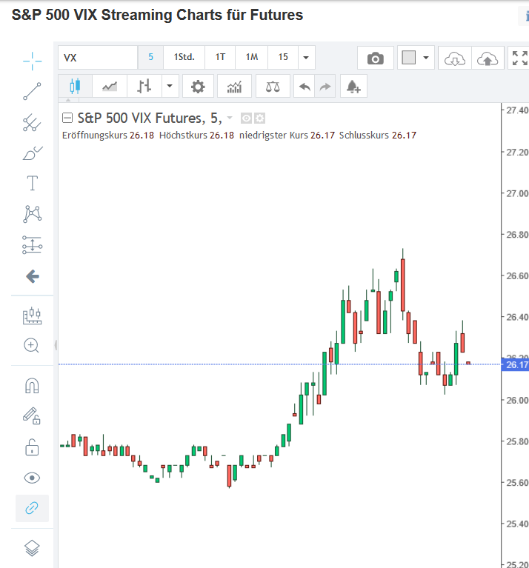Screen dimensions: 529x568
Task: Click the 26.17 current price label
Action: coord(515,364)
